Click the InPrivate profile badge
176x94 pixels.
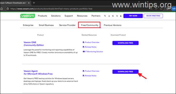click(x=174, y=9)
